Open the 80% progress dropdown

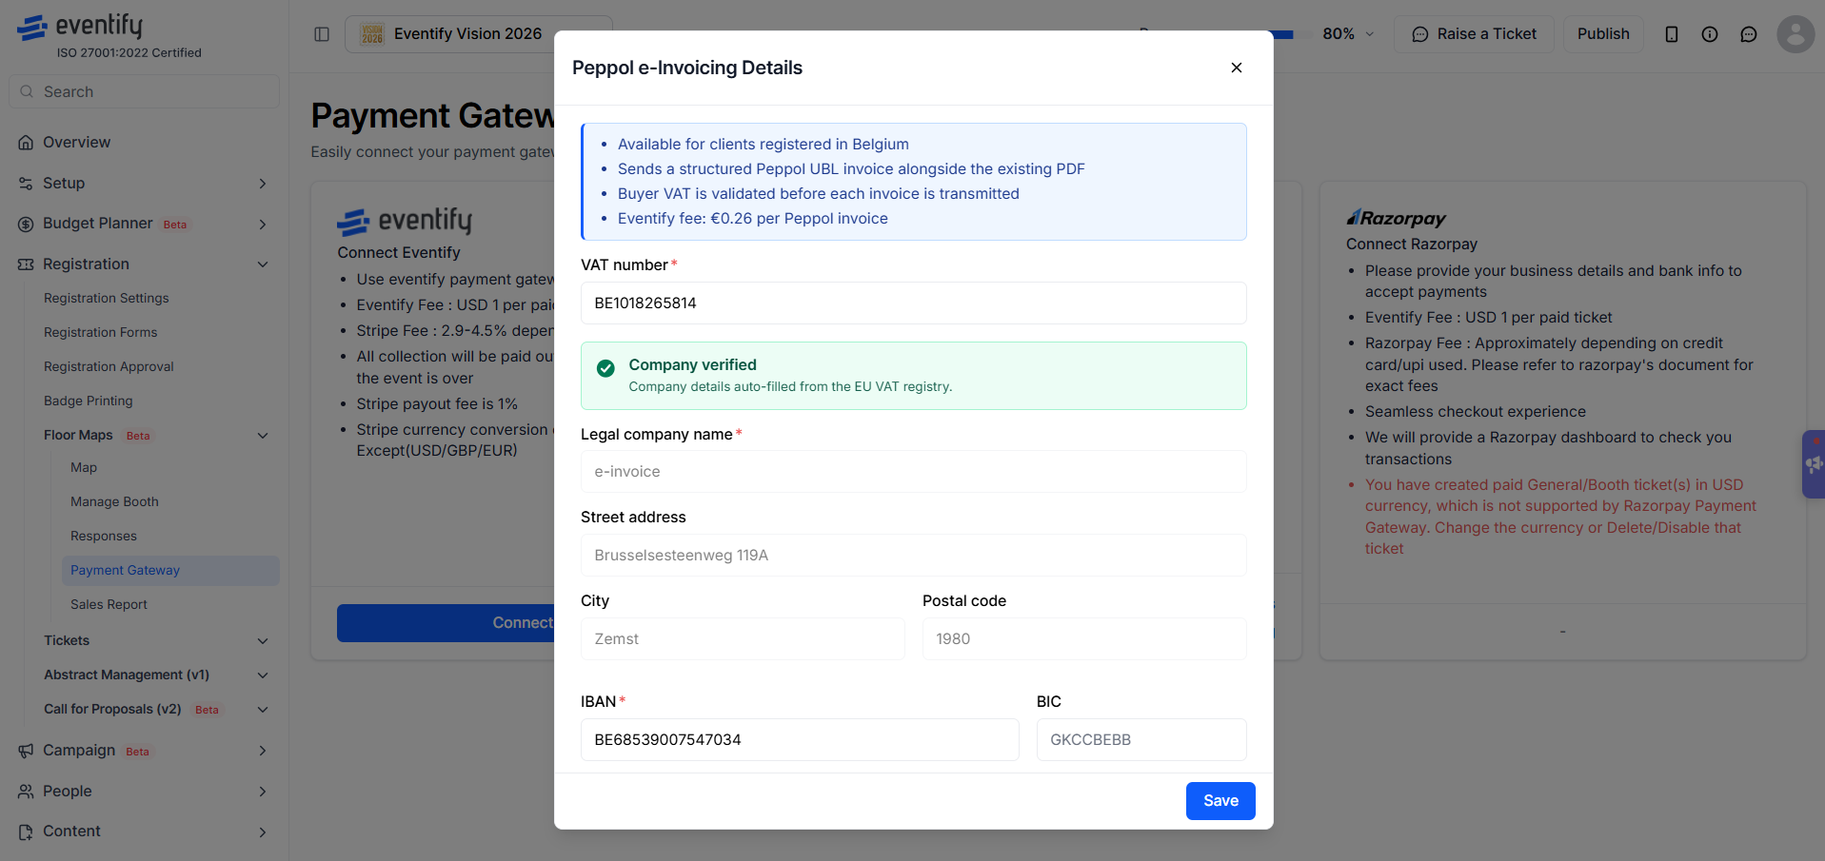1348,34
